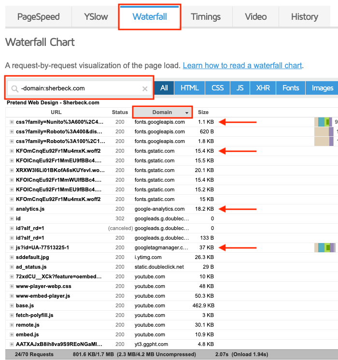The width and height of the screenshot is (338, 360).
Task: Open the Timings tab
Action: coord(206,17)
